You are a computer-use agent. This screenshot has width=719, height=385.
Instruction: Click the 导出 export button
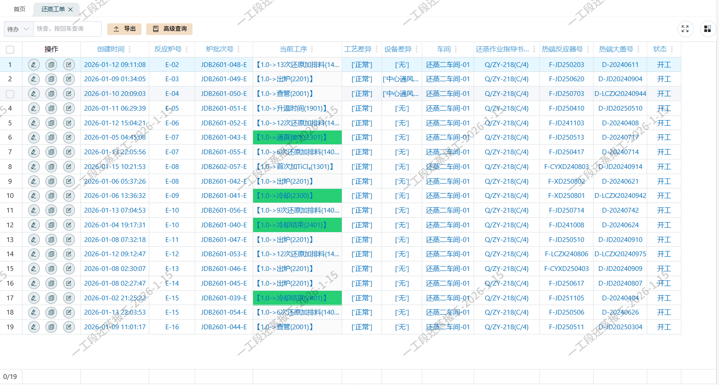coord(125,29)
